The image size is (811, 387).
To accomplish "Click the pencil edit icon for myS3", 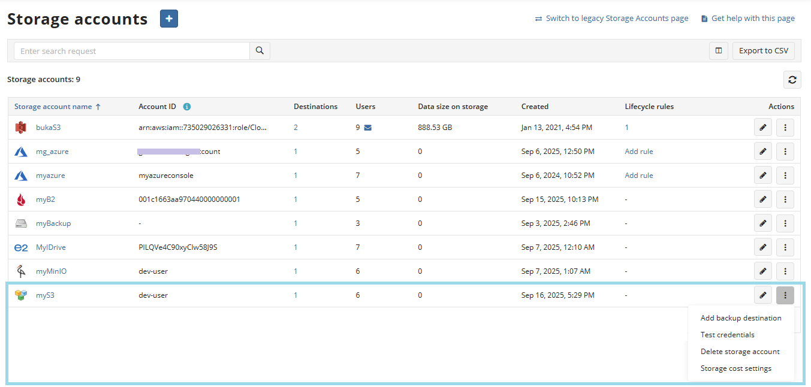I will (x=762, y=295).
